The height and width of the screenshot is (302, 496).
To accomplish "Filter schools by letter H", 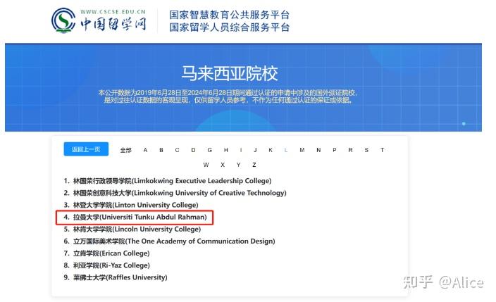I will tap(226, 150).
